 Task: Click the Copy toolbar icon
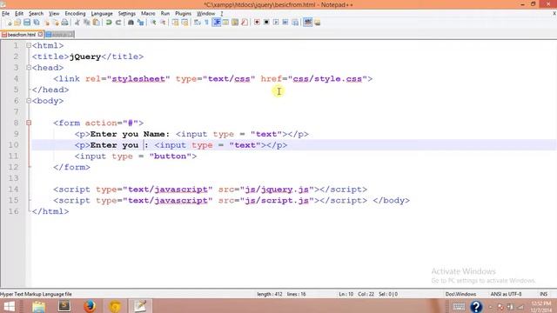(87, 23)
